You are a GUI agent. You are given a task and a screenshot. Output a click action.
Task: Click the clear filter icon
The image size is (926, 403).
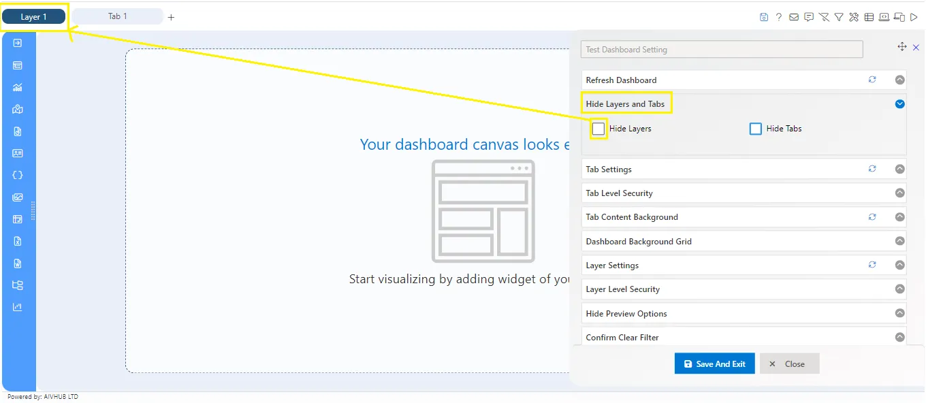click(824, 17)
